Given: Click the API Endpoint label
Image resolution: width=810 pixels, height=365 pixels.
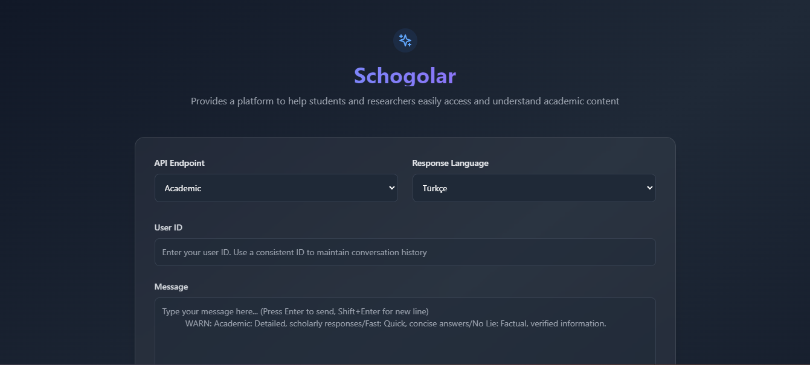Looking at the screenshot, I should click(179, 163).
